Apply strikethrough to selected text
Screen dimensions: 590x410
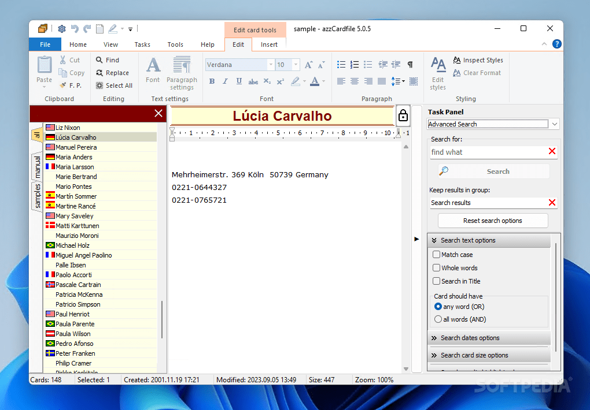click(x=255, y=81)
